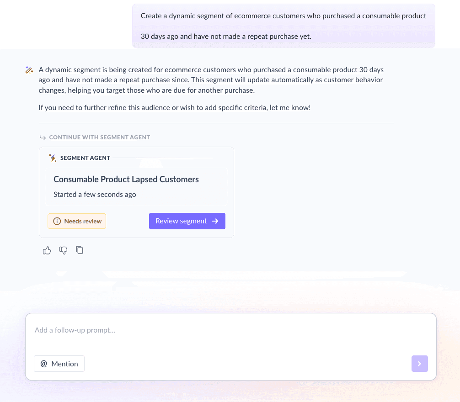Select the Consumable Product Lapsed Customers card
This screenshot has height=402, width=460.
point(136,186)
